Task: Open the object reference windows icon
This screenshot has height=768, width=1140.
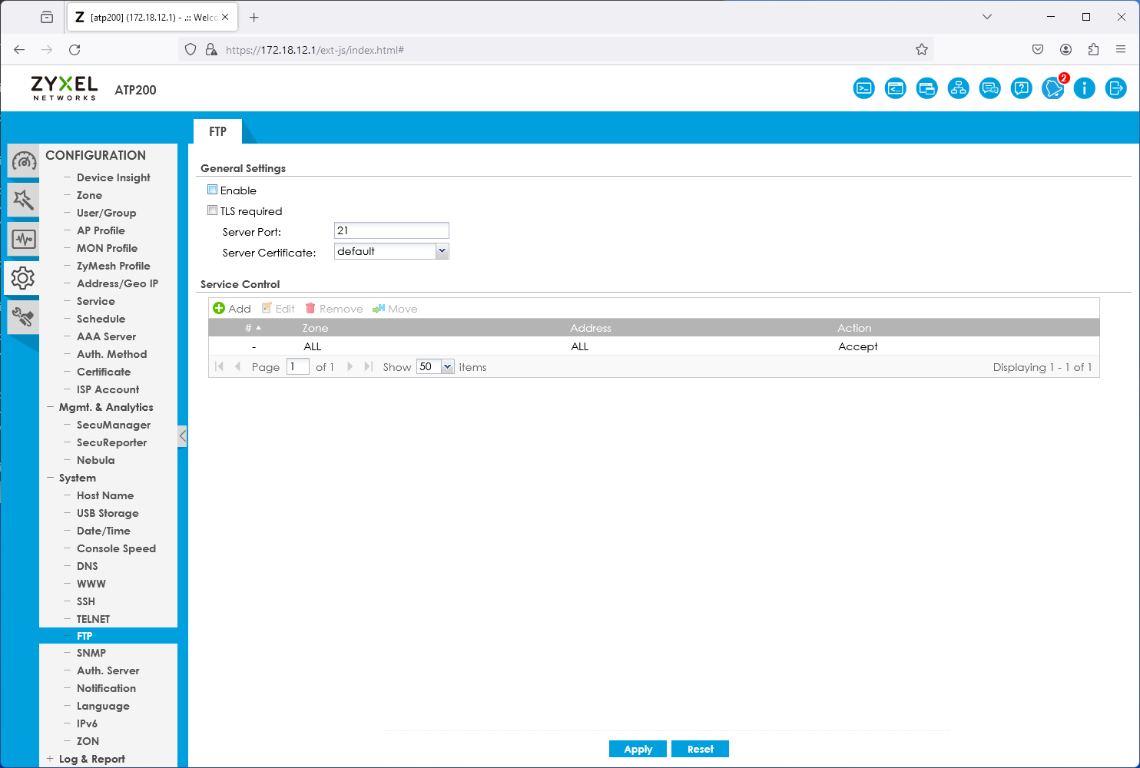Action: point(927,88)
